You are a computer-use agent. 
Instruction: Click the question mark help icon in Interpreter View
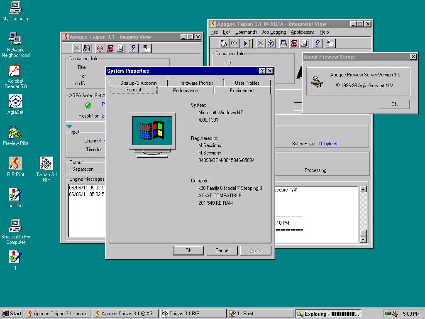pos(317,43)
